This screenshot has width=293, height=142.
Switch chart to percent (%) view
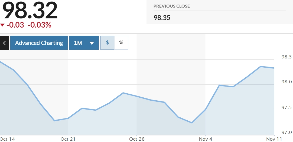pos(121,43)
